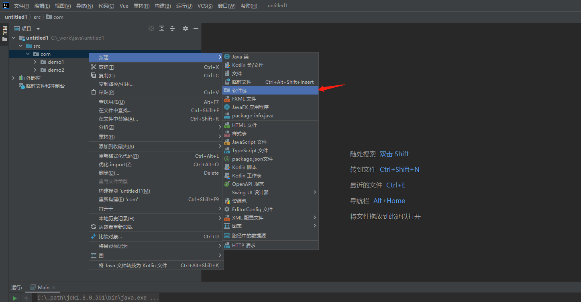Click the collapse all icon in project panel

tap(172, 28)
